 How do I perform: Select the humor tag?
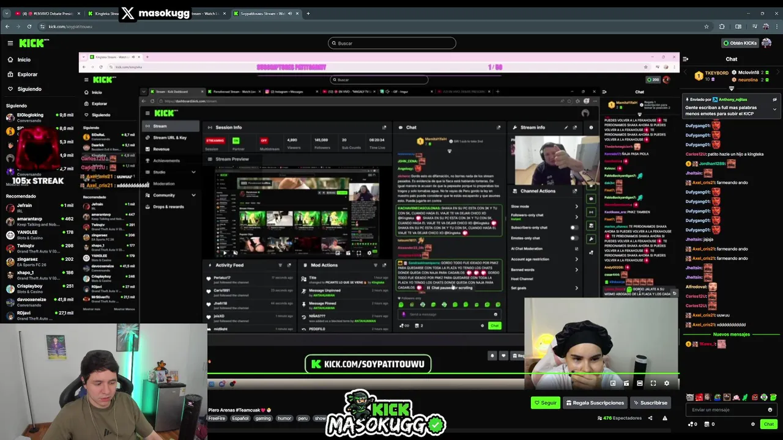click(284, 419)
